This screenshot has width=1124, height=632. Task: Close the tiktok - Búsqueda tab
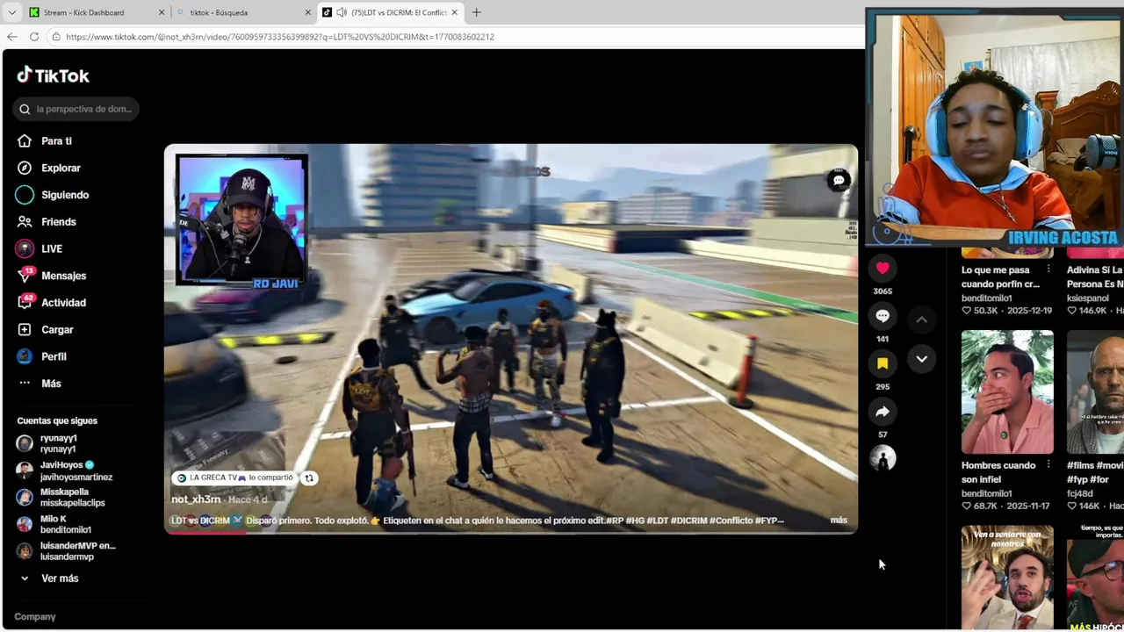(x=307, y=12)
